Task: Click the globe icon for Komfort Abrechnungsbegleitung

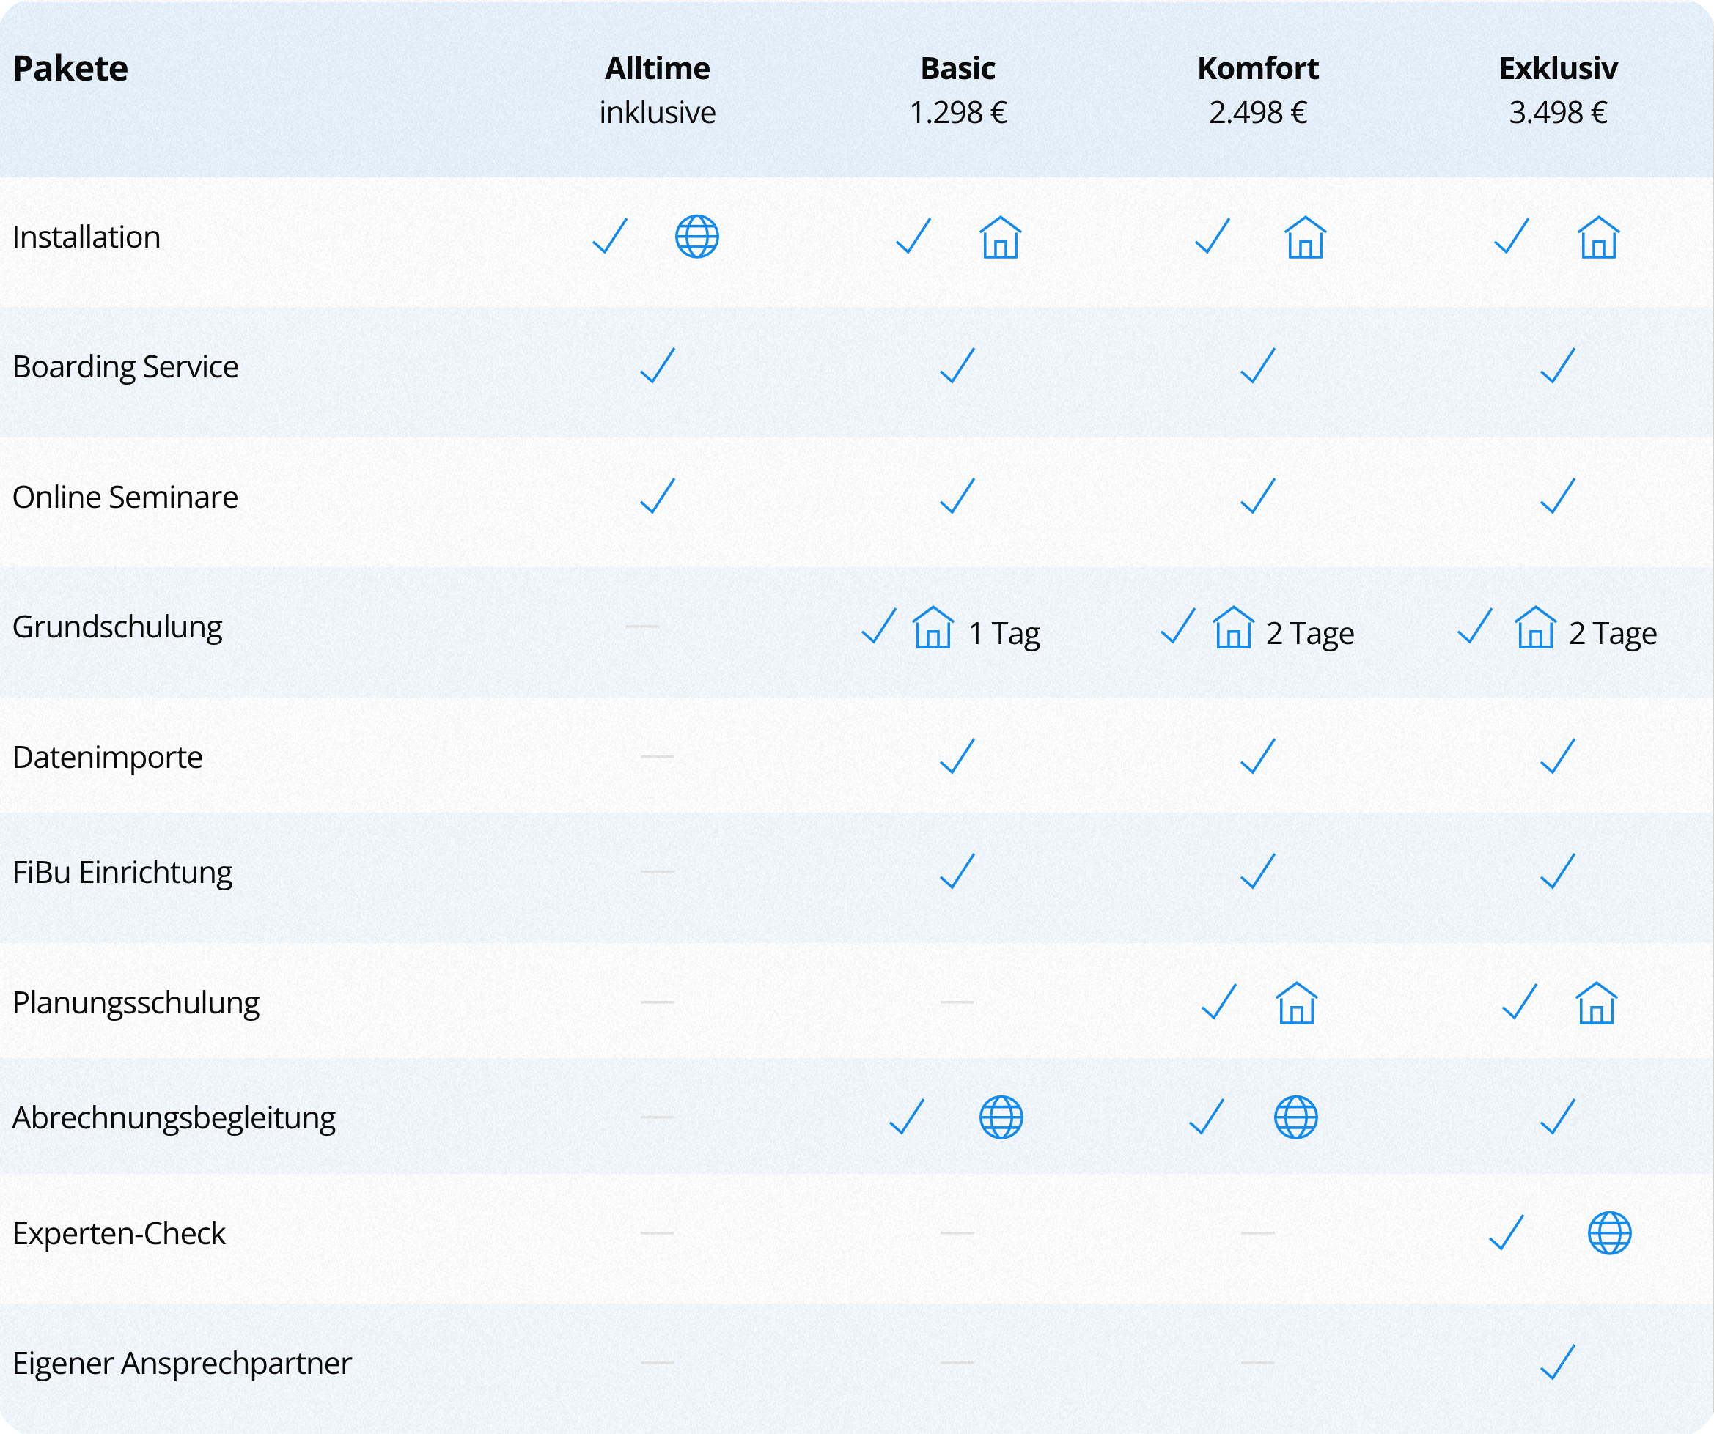Action: tap(1295, 1117)
